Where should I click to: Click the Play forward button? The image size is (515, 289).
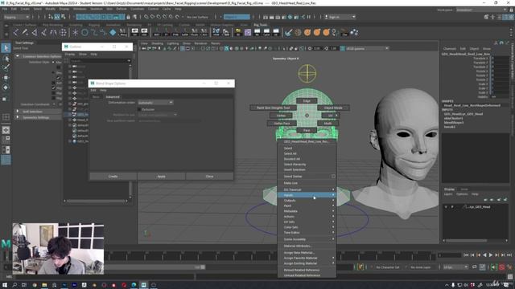(x=491, y=255)
